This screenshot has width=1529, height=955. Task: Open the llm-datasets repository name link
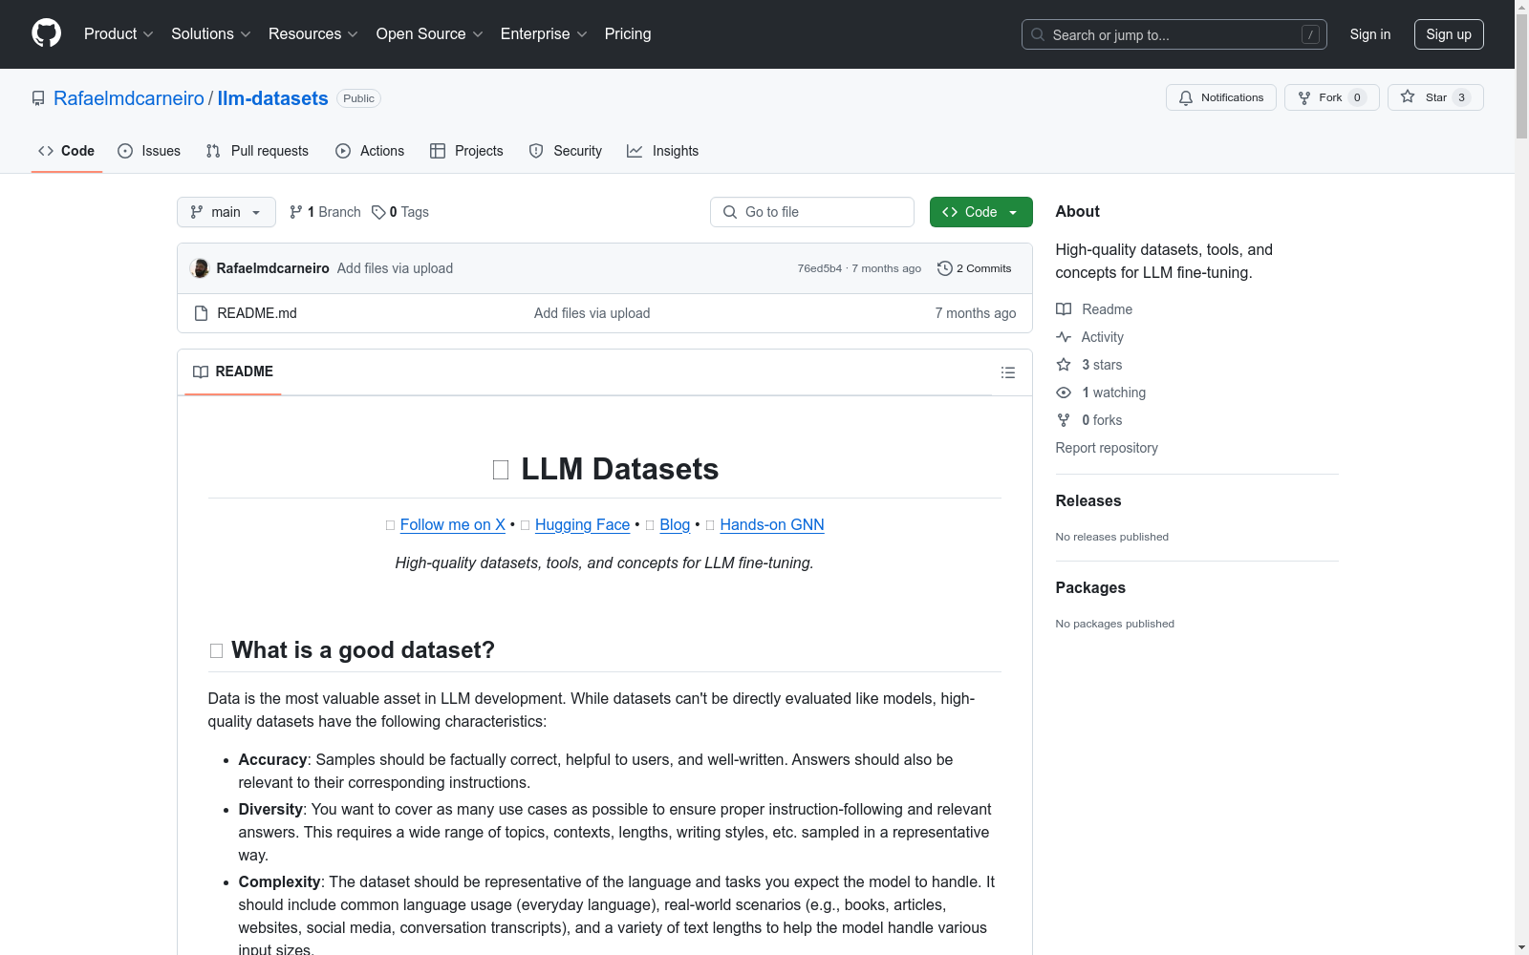pyautogui.click(x=273, y=98)
